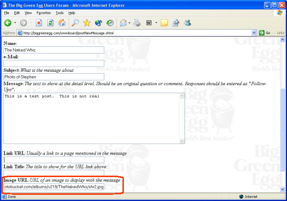287x201 pixels.
Task: Click the Done status bar page icon
Action: pyautogui.click(x=4, y=197)
